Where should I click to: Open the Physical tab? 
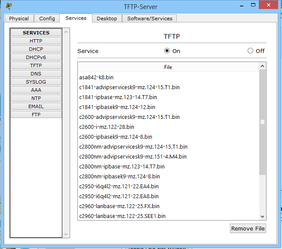(19, 19)
